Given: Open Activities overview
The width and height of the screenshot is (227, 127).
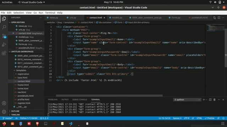Looking at the screenshot, I should [x=7, y=2].
